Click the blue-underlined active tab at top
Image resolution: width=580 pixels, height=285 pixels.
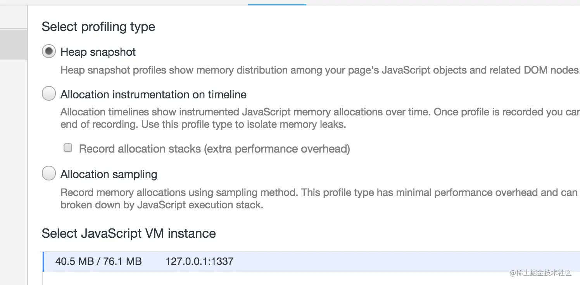click(277, 2)
